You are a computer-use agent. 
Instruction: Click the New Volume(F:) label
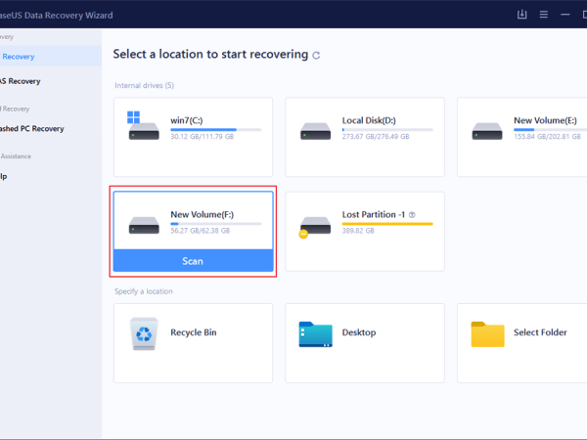tap(202, 215)
